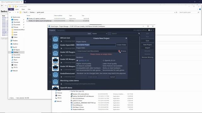Close the Index of godotengine browser tab
Image resolution: width=202 pixels, height=113 pixels.
[22, 2]
